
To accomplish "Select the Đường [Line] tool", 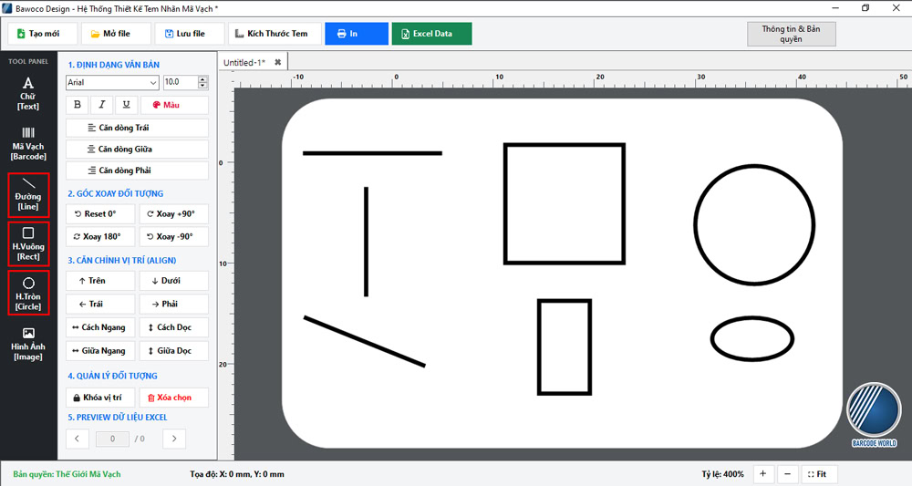I will click(28, 195).
